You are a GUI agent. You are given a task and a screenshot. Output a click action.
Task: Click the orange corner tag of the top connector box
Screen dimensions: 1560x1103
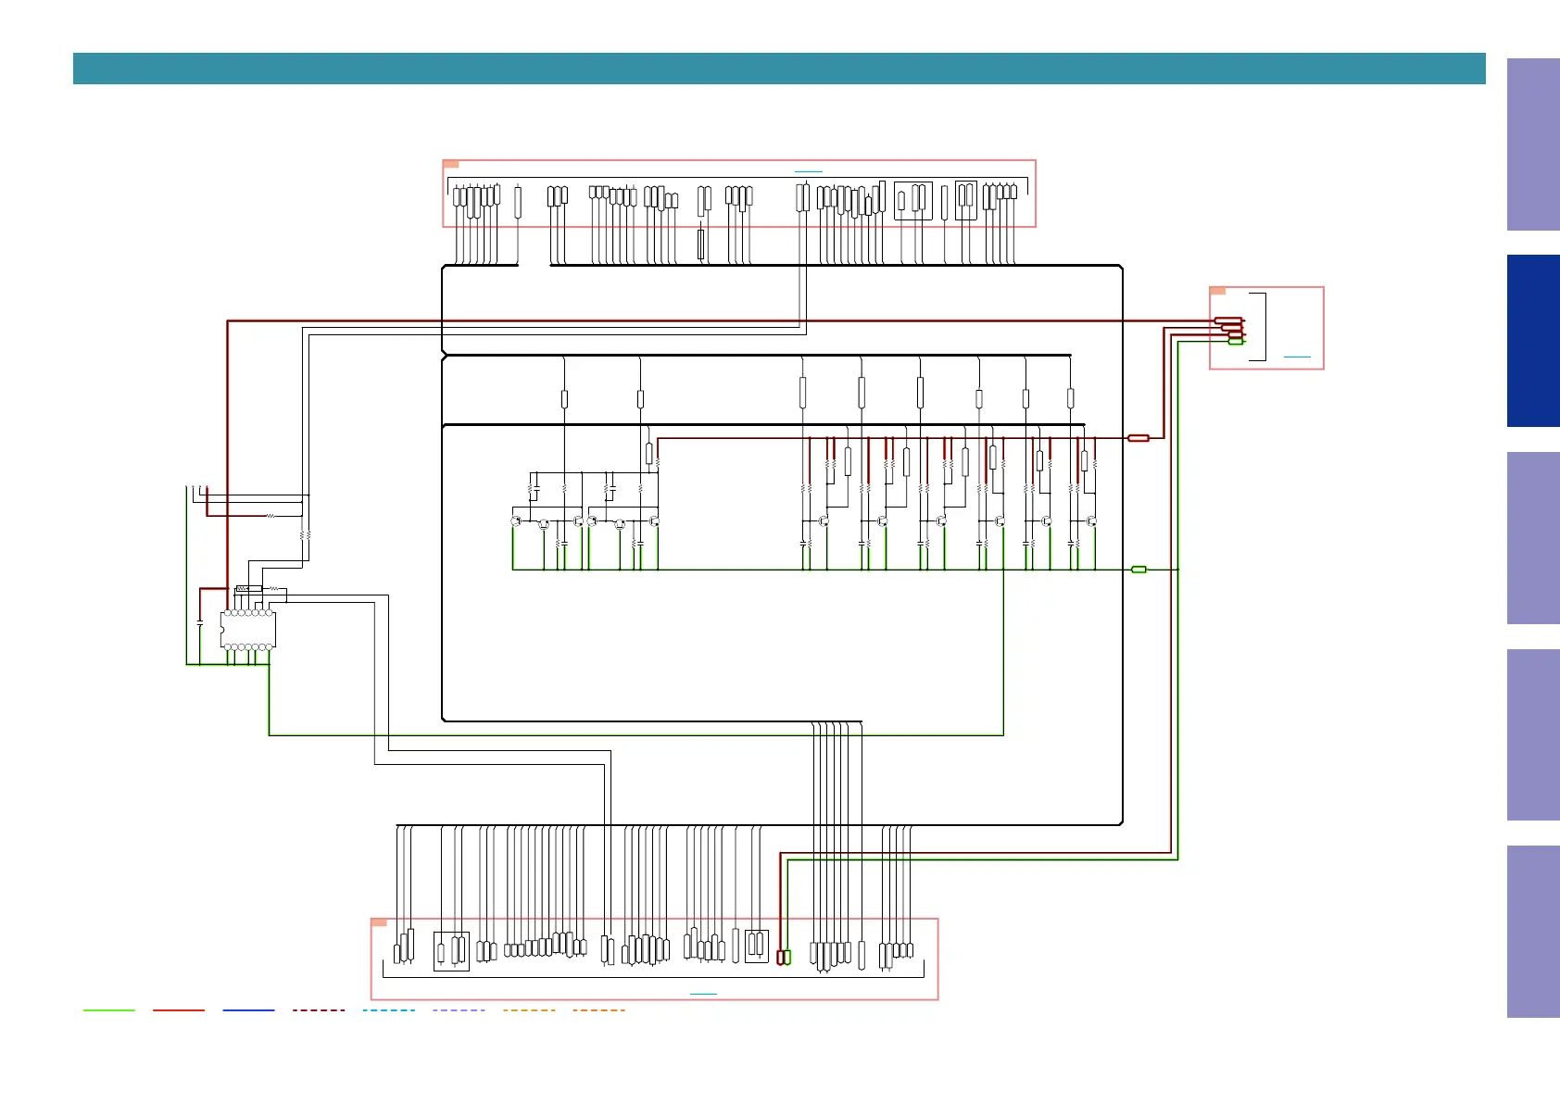tap(451, 164)
